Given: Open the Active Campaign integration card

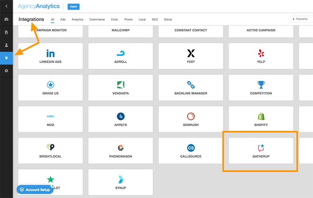Looking at the screenshot, I should [x=261, y=31].
